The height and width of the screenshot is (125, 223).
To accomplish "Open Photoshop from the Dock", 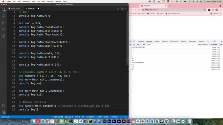I will click(105, 121).
